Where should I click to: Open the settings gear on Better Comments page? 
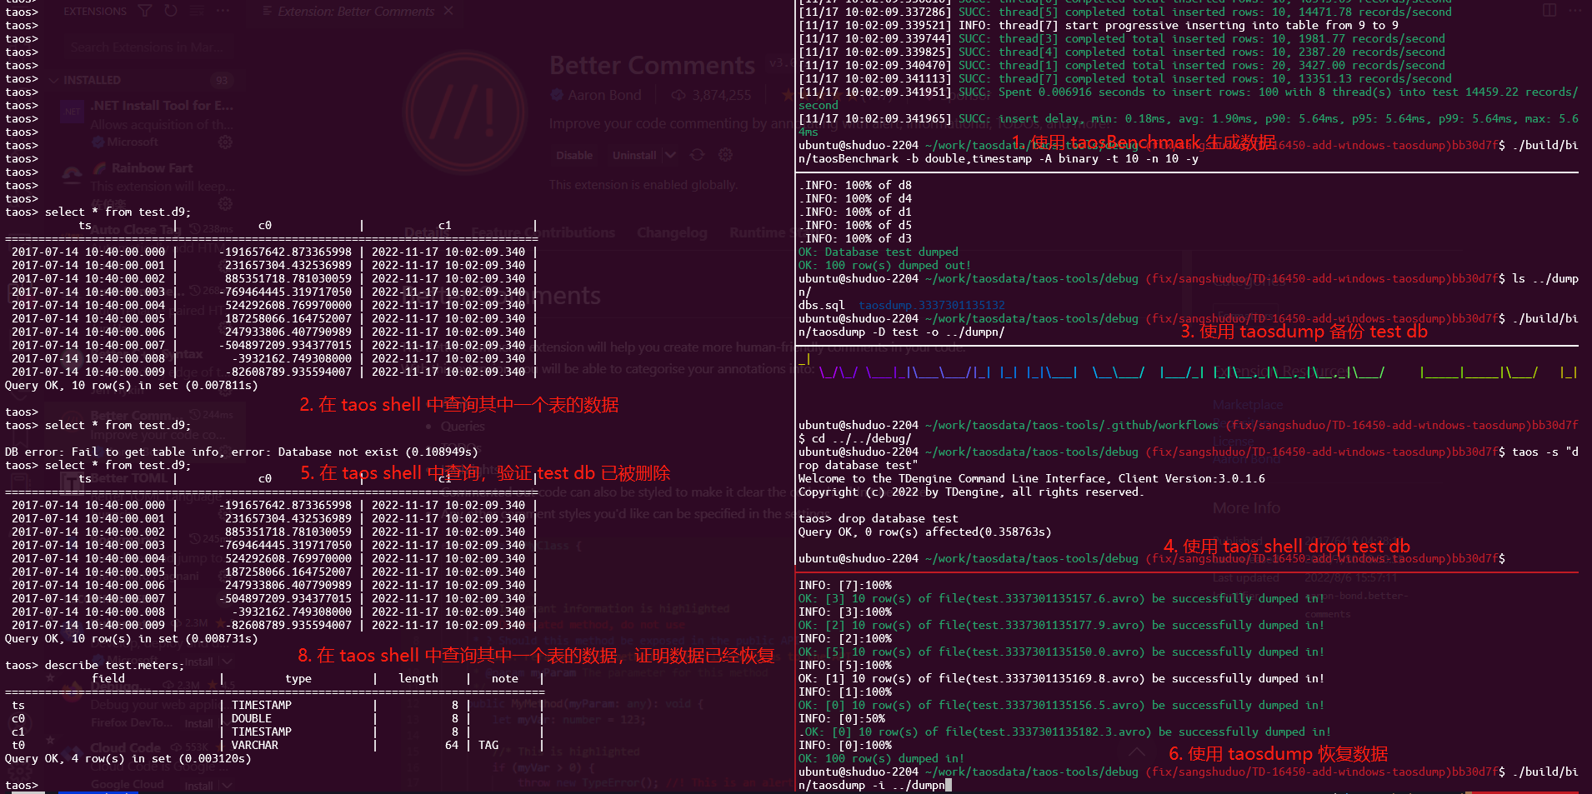725,155
